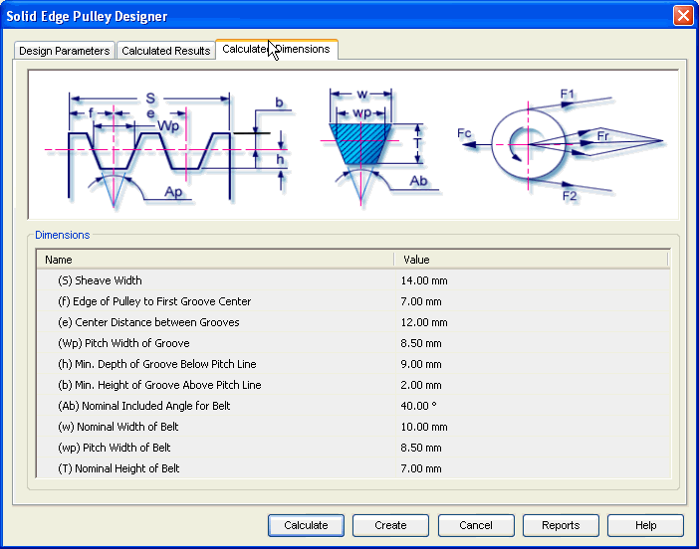Open the Reports button

pos(561,525)
